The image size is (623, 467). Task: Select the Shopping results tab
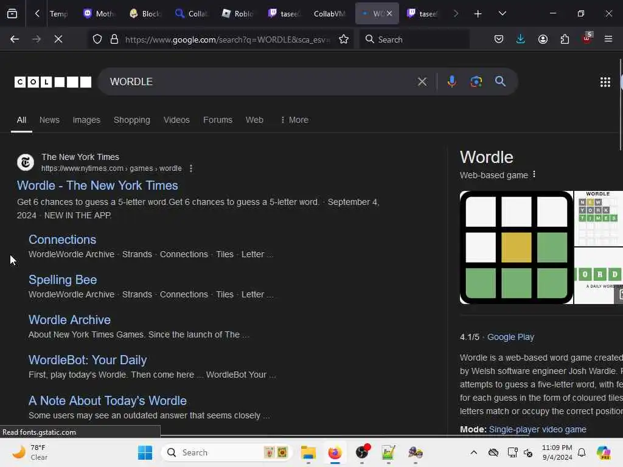pos(132,120)
